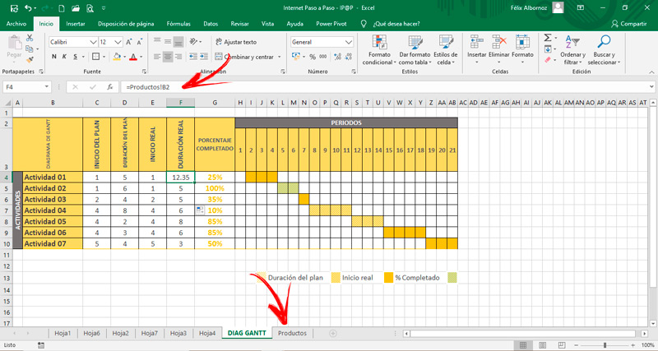This screenshot has width=658, height=351.
Task: Toggle bold N formatting
Action: pyautogui.click(x=54, y=57)
